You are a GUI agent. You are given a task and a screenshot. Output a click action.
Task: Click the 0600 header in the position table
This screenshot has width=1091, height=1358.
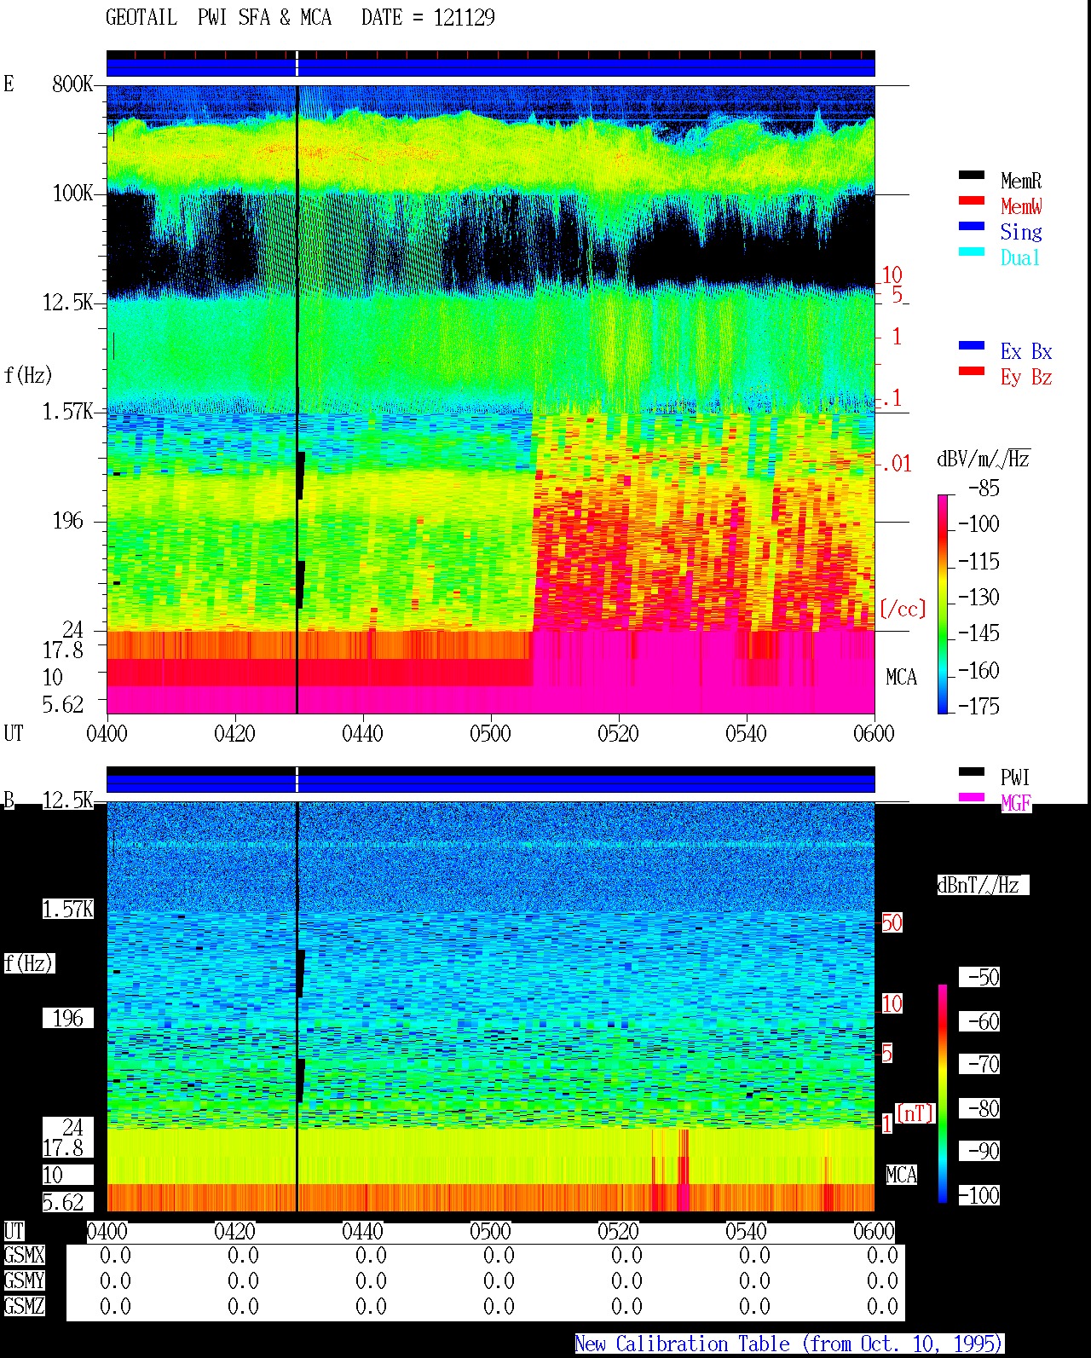[x=874, y=1232]
